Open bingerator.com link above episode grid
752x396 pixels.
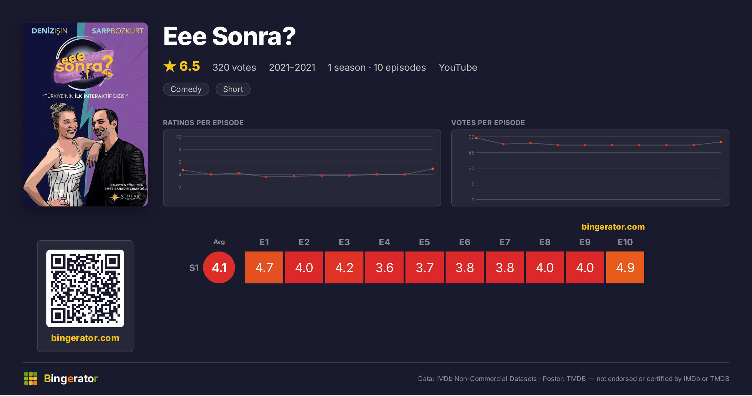[x=613, y=227]
